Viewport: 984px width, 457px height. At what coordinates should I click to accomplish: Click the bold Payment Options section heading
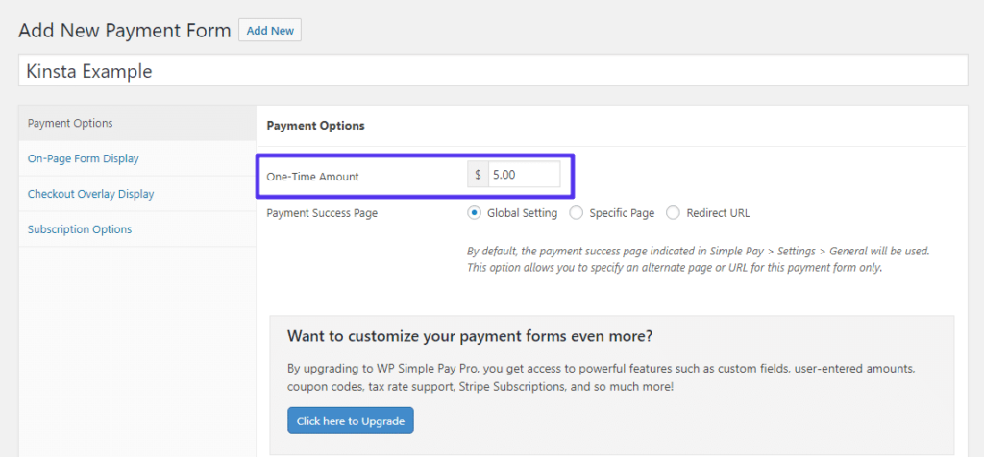[315, 126]
